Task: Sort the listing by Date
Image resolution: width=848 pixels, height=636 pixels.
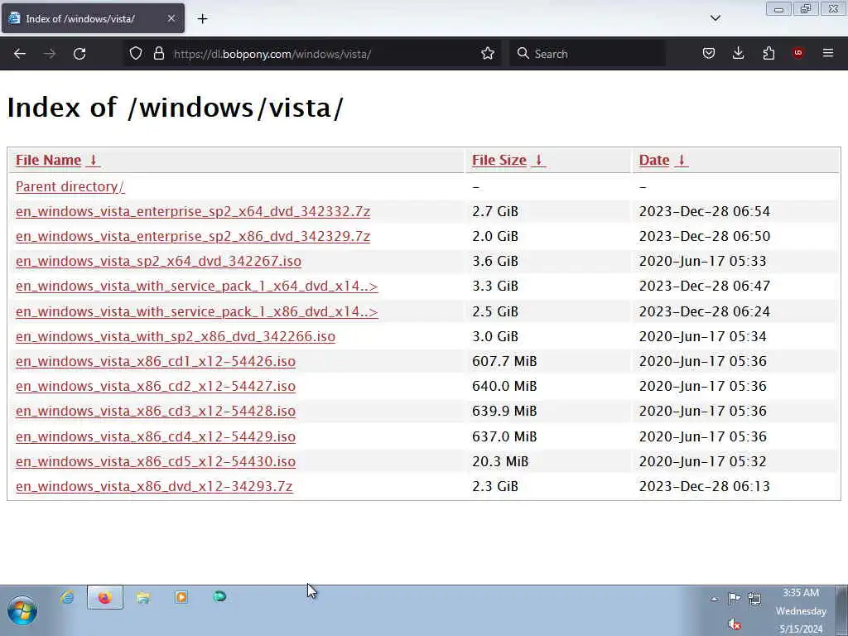Action: pyautogui.click(x=654, y=160)
